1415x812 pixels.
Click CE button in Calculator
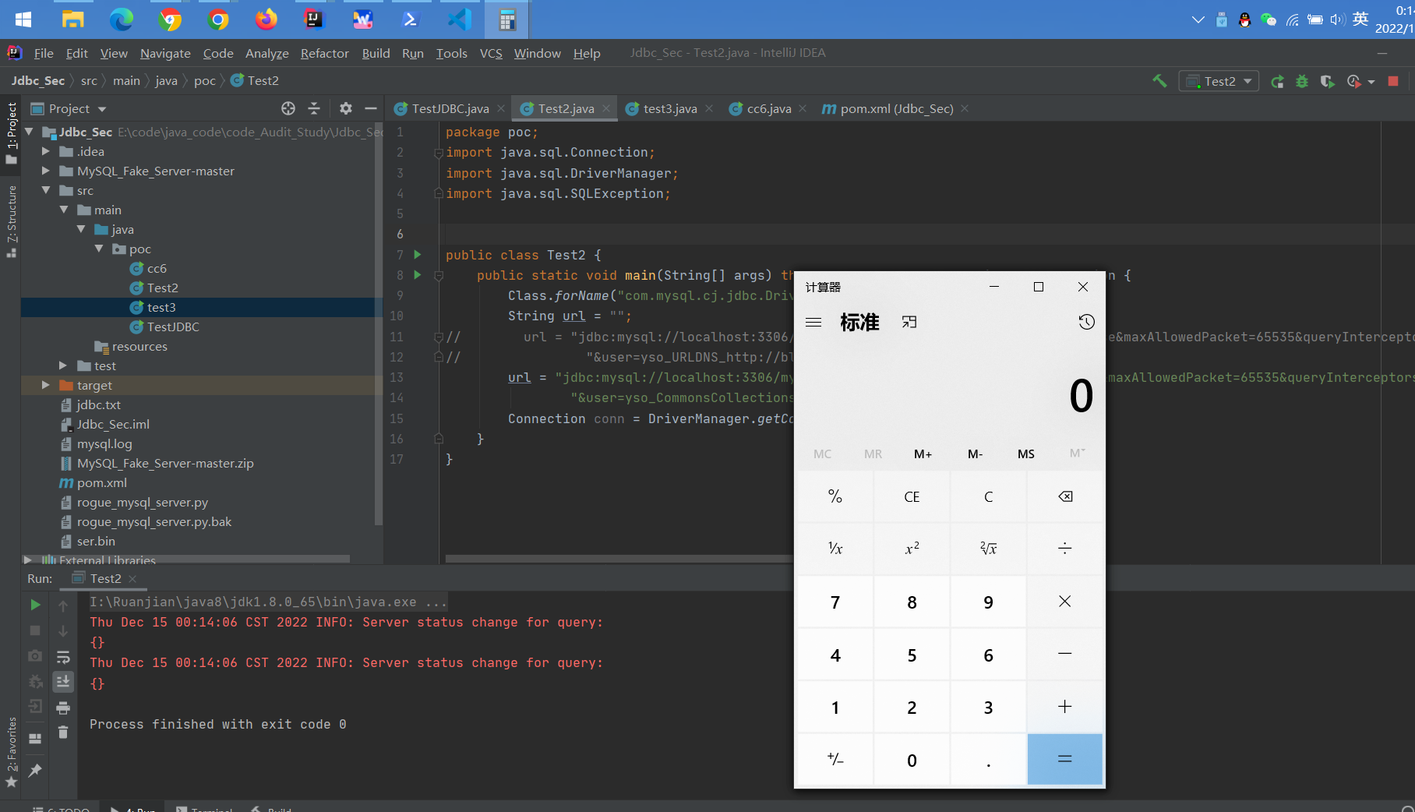912,496
